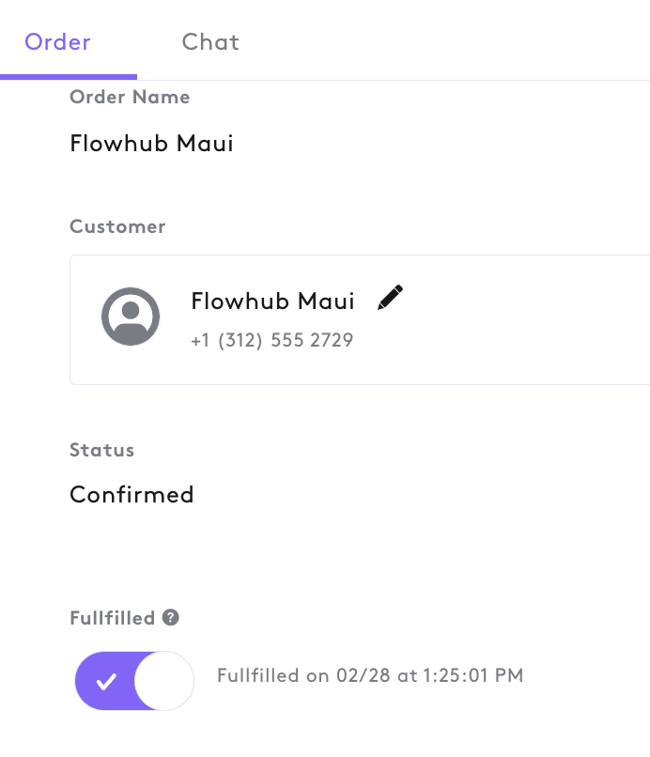The image size is (650, 757).
Task: Click the customer name Flowhub Maui
Action: (272, 301)
